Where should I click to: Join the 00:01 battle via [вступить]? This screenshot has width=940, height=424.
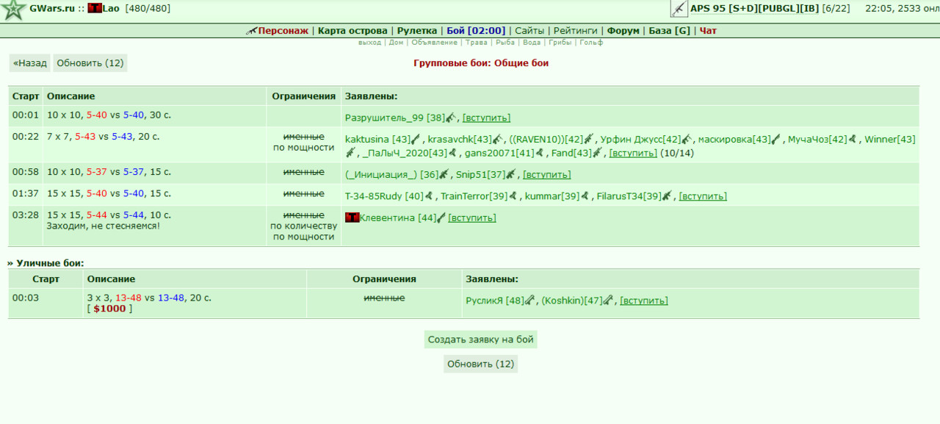pyautogui.click(x=486, y=118)
